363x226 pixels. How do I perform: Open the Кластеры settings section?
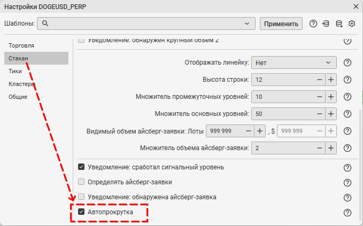21,84
